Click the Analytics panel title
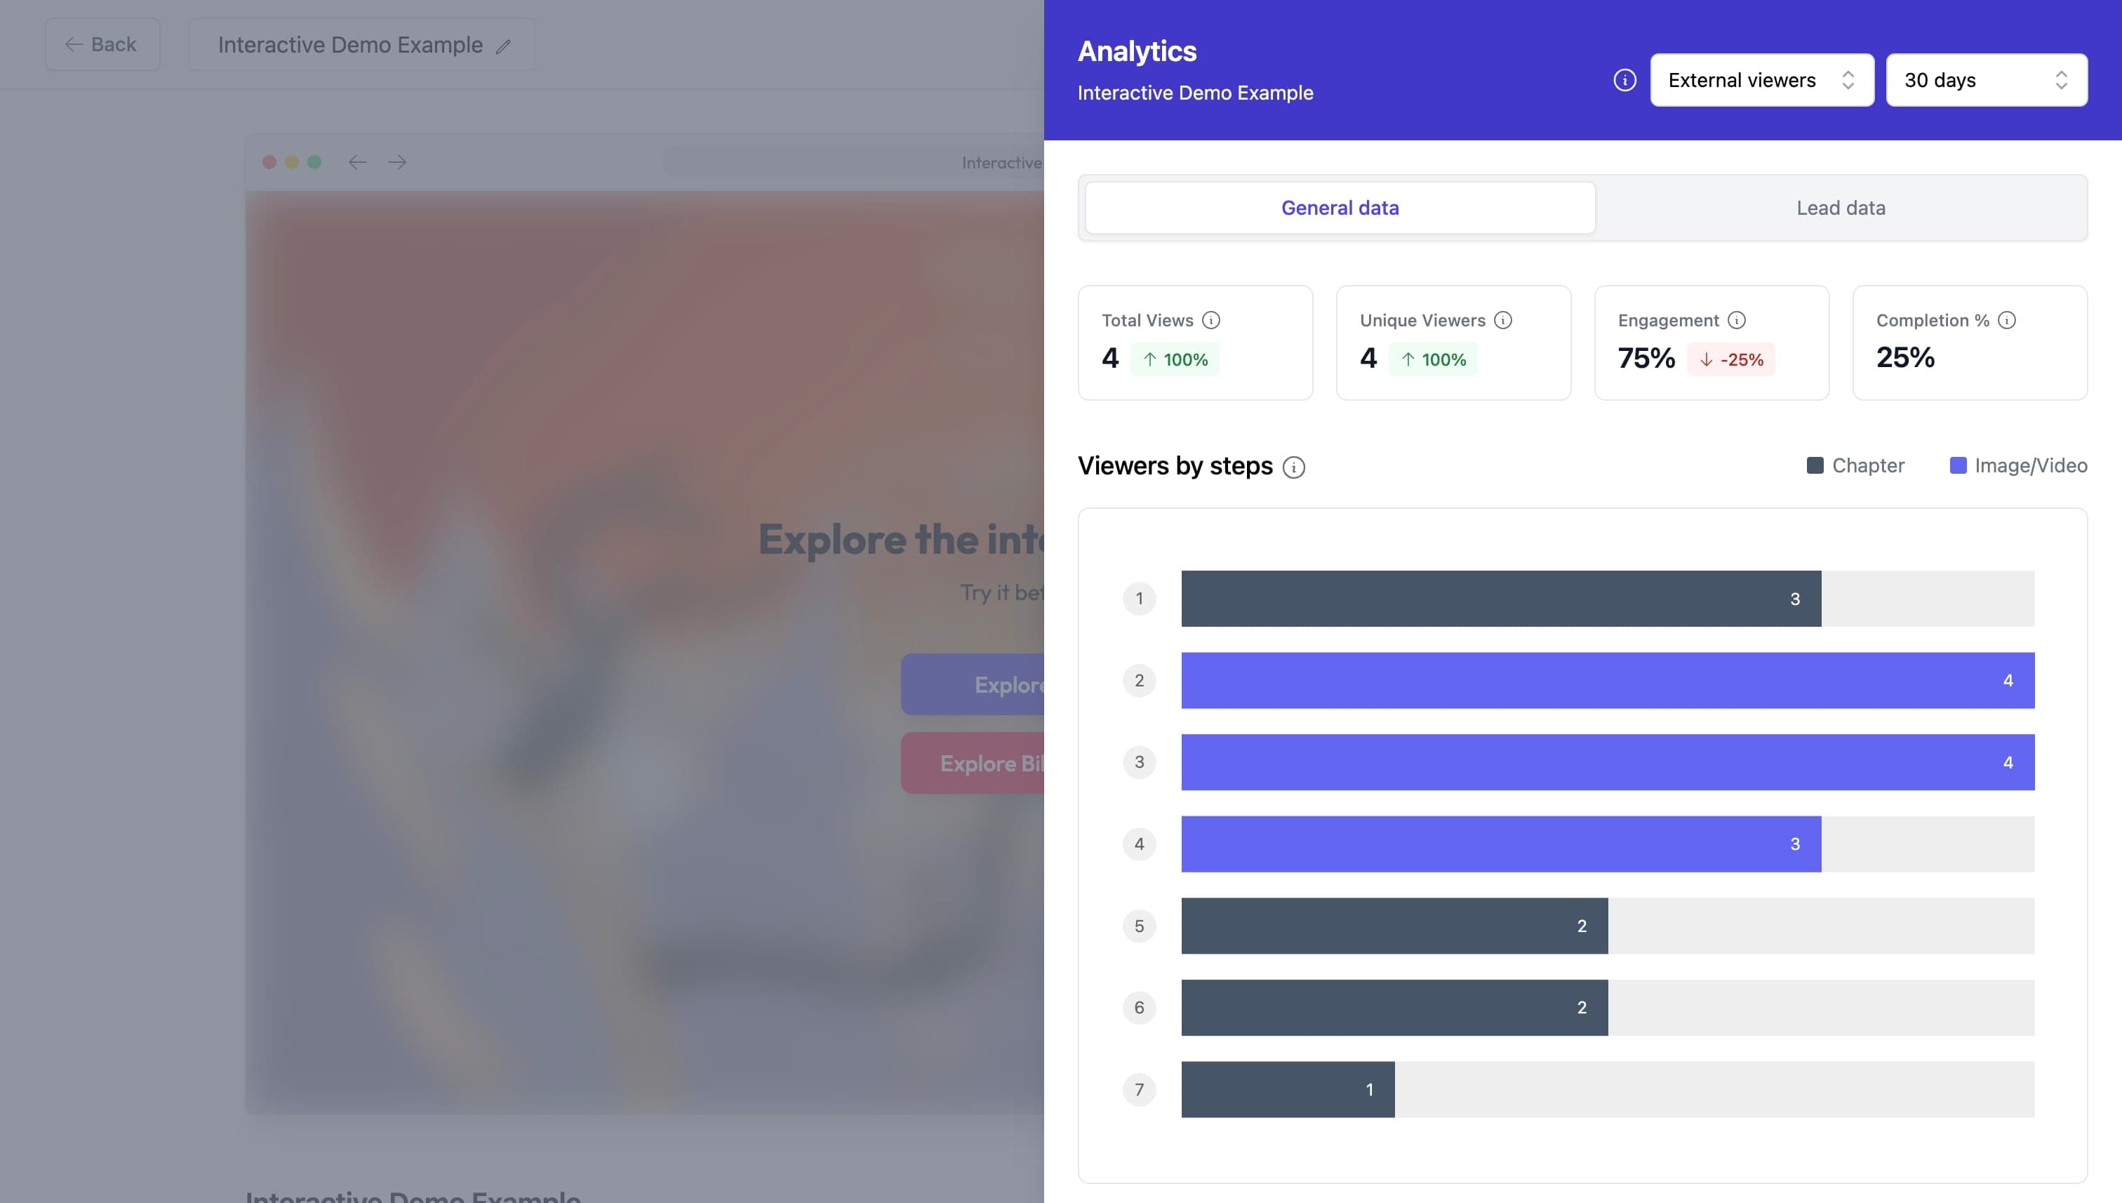 point(1137,51)
